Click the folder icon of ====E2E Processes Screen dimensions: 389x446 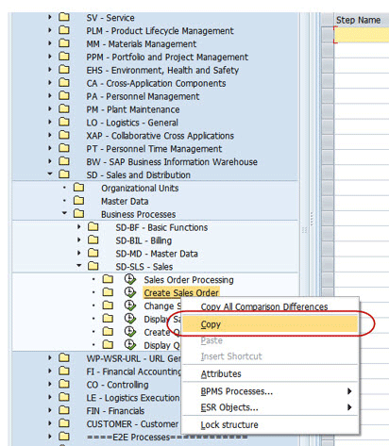click(x=64, y=437)
